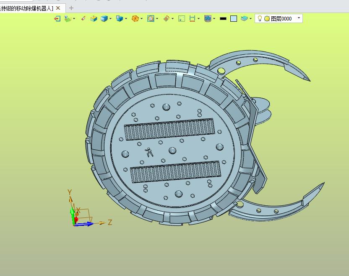Select the lower grille slot on the hub
The image size is (349, 276).
[x=176, y=172]
